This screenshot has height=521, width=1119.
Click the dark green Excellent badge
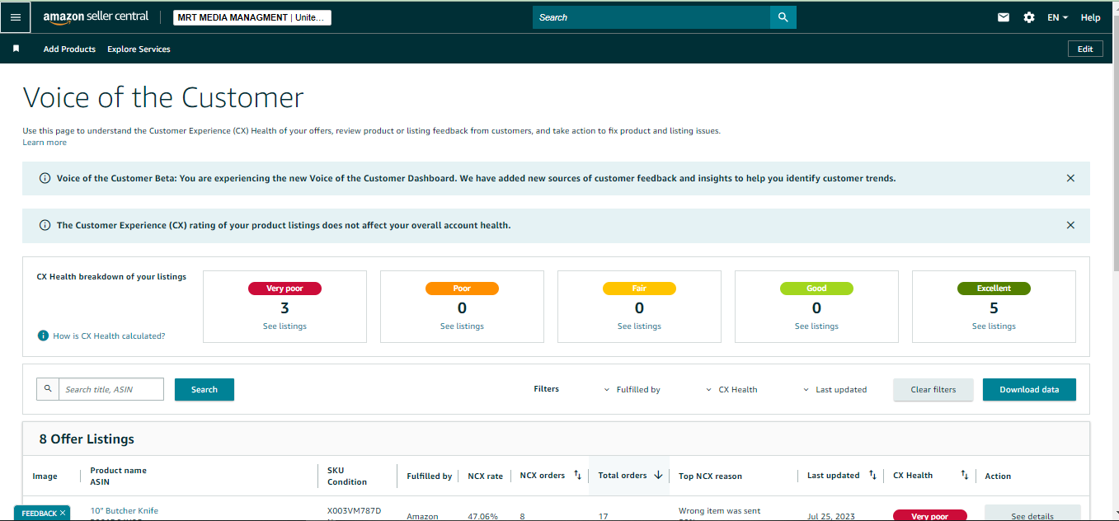994,289
